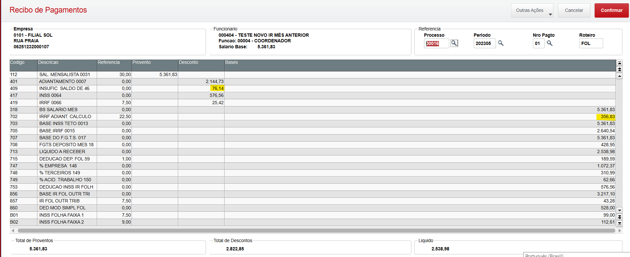This screenshot has width=630, height=257.
Task: Click company text 0101 - FILIAL SOL
Action: coord(33,35)
